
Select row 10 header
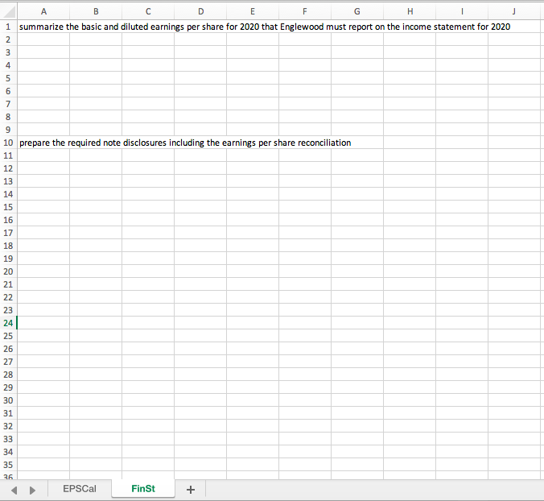(8, 143)
